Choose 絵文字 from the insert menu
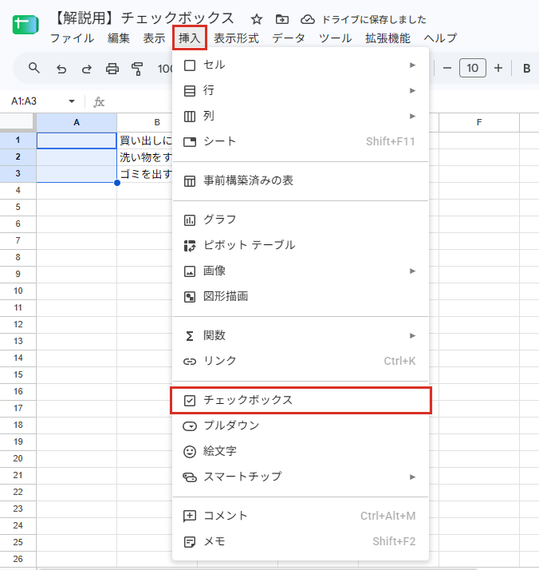The image size is (539, 570). (301, 451)
